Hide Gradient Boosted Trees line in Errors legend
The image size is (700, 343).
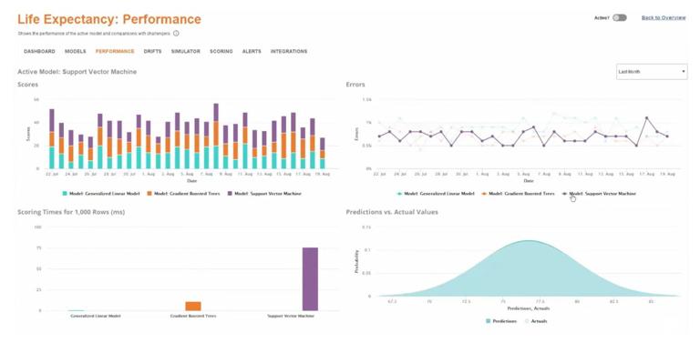pyautogui.click(x=518, y=194)
